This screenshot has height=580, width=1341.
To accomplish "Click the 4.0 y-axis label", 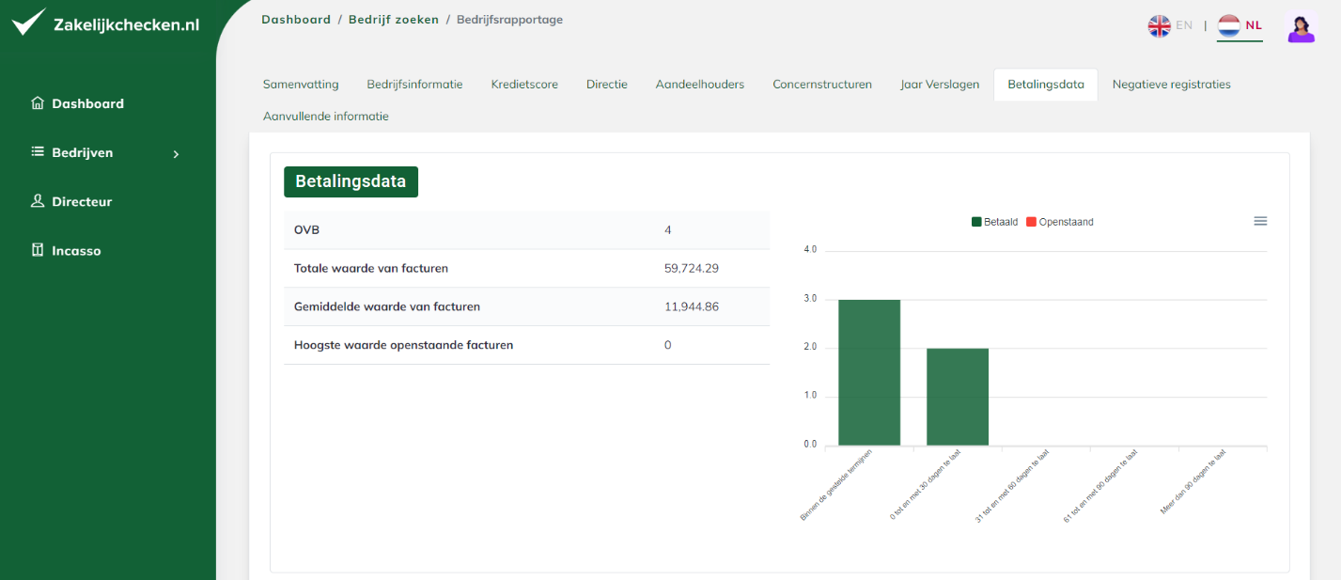I will tap(810, 250).
